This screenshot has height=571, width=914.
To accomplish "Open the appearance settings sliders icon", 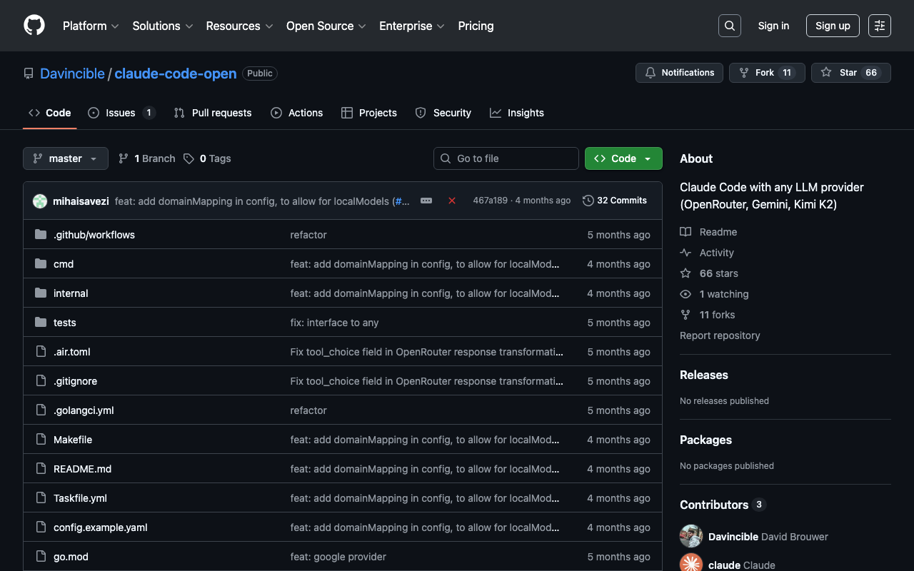I will coord(879,26).
